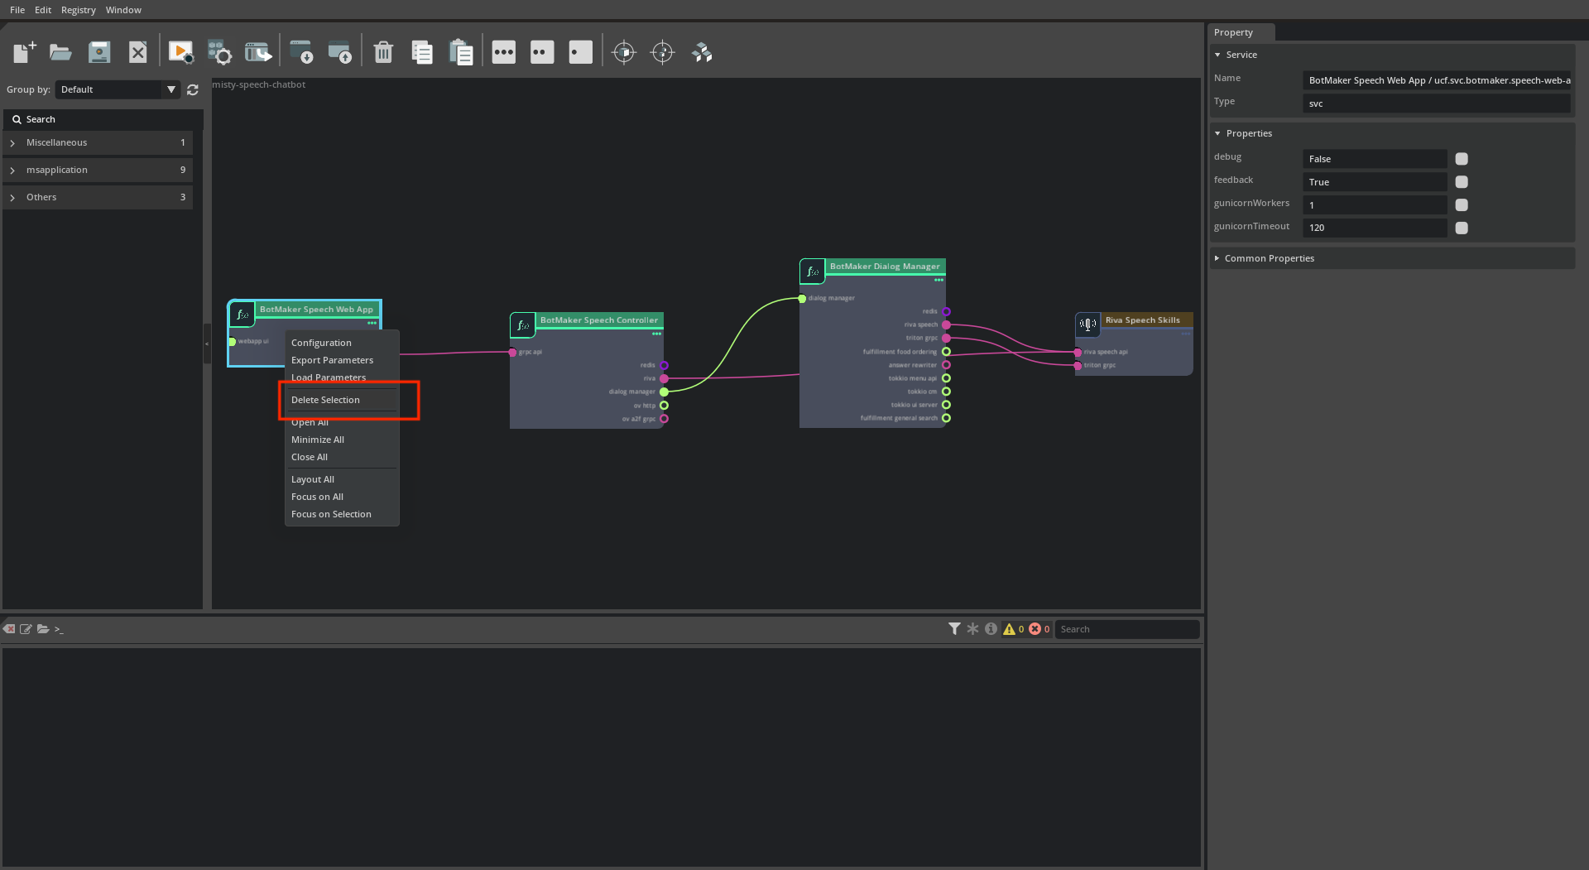Click the Riva Speech Skills microphone icon
This screenshot has width=1589, height=870.
1087,324
